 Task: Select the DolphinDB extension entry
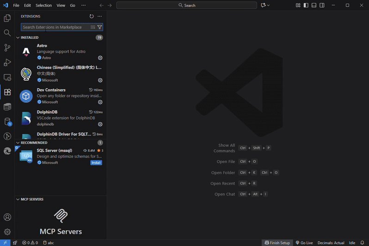click(61, 118)
